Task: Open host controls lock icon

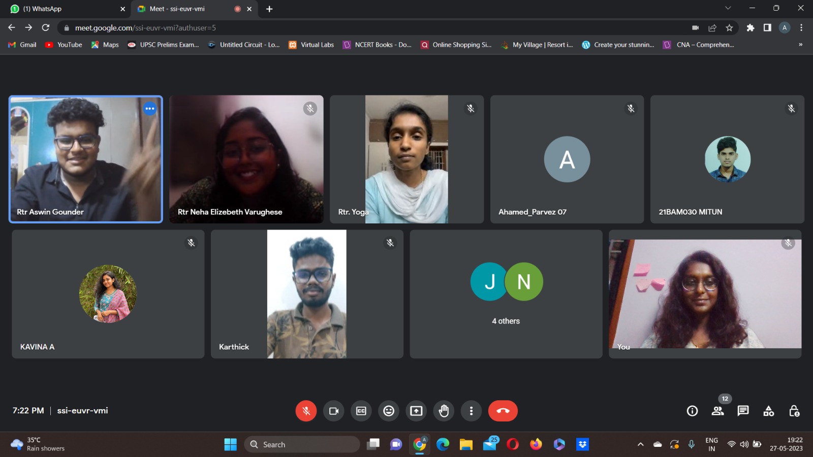Action: click(x=794, y=411)
